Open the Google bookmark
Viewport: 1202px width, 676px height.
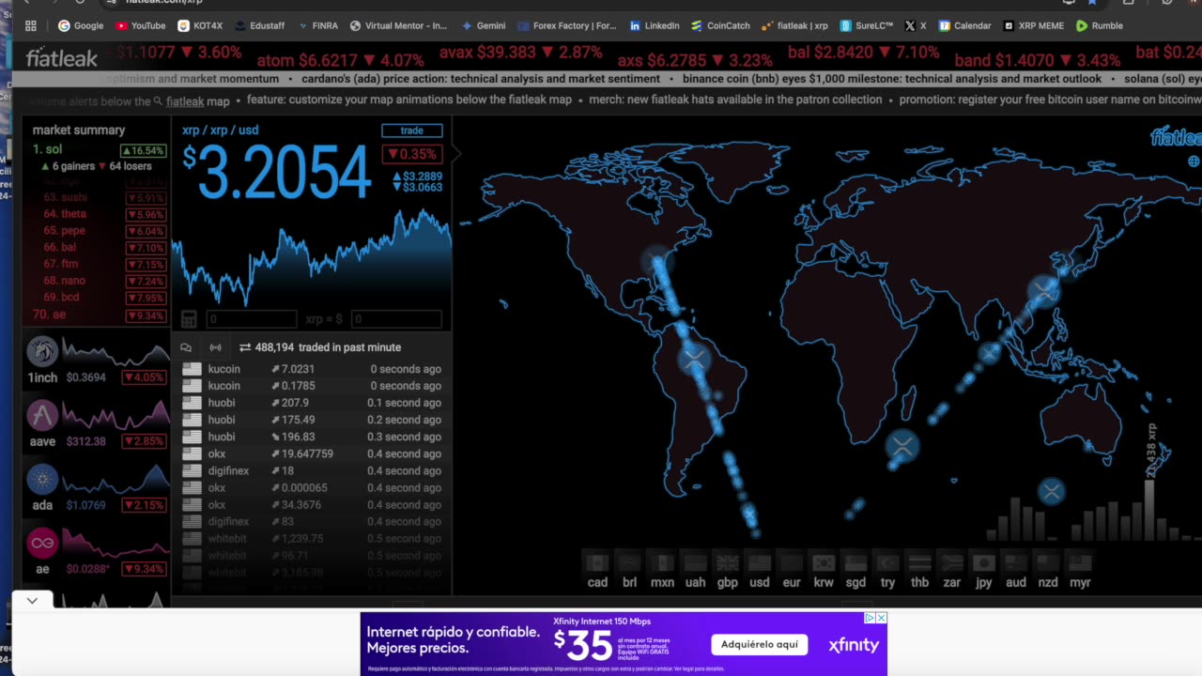click(x=81, y=25)
